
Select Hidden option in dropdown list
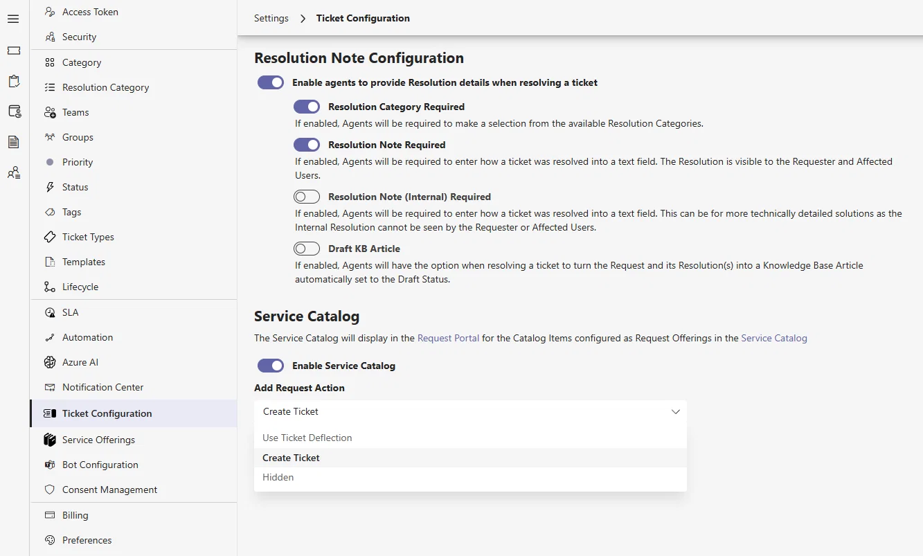(470, 477)
